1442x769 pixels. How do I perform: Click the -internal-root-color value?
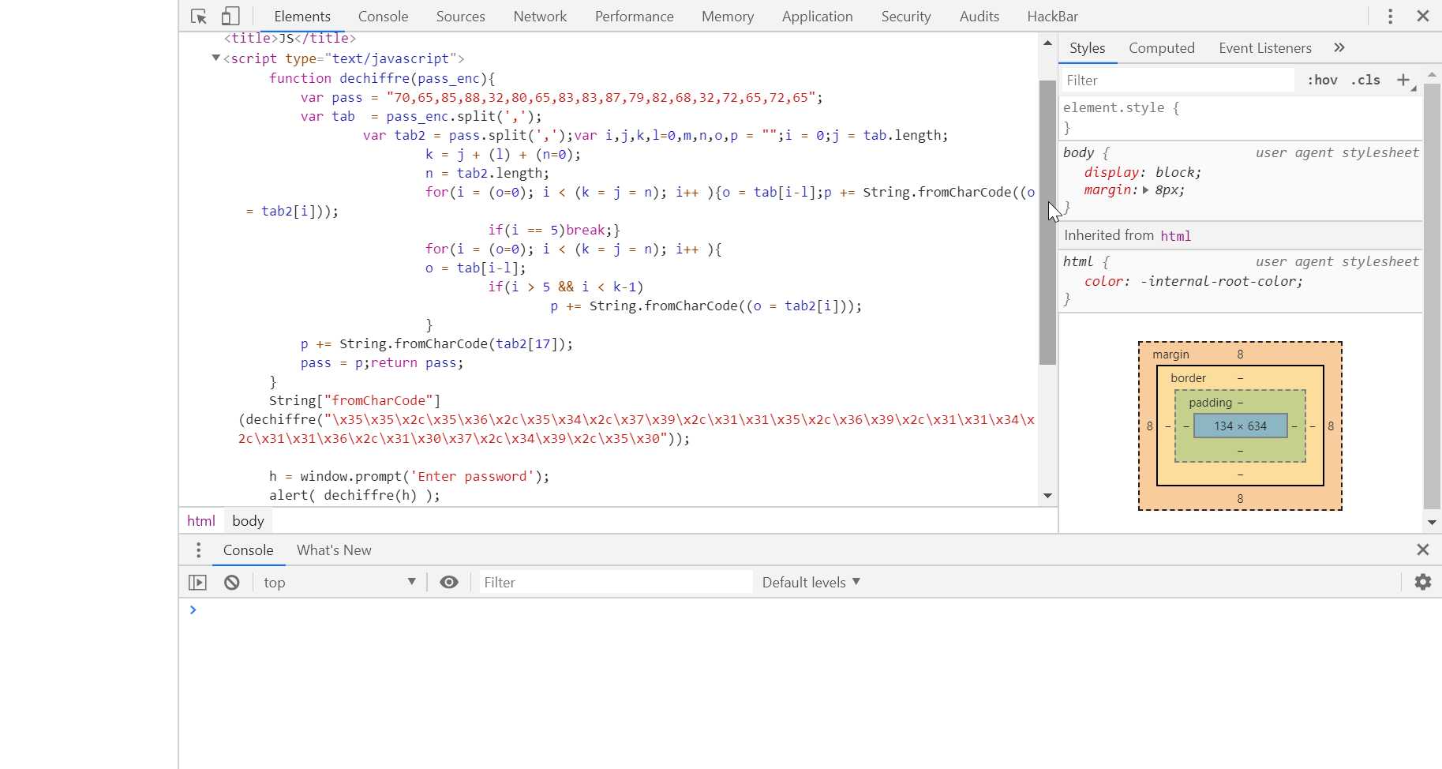pyautogui.click(x=1221, y=282)
